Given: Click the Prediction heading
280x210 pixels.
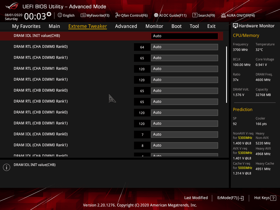Looking at the screenshot, I should [243, 109].
